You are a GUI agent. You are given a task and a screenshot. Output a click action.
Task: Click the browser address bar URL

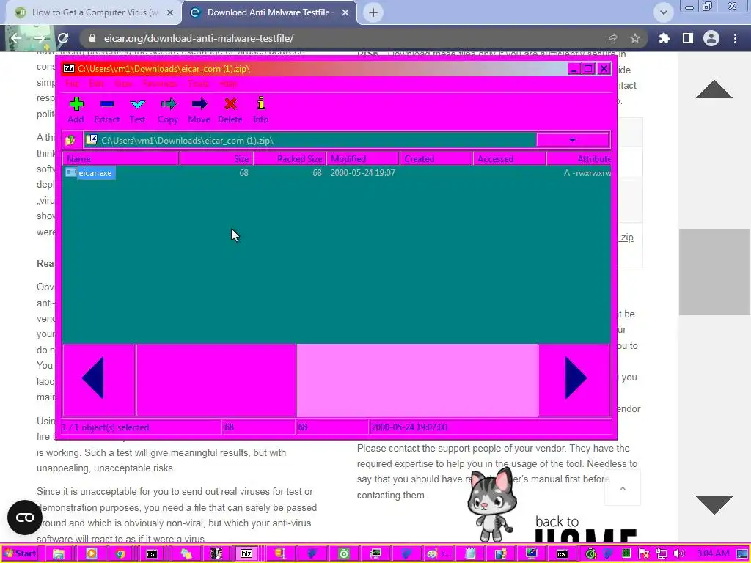199,38
